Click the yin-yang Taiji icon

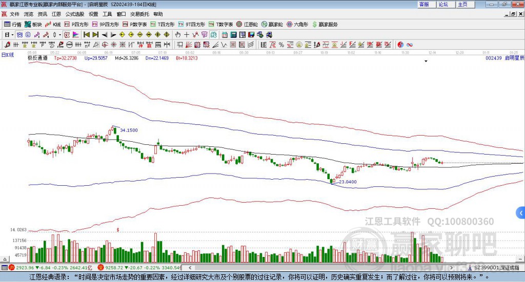click(x=400, y=45)
